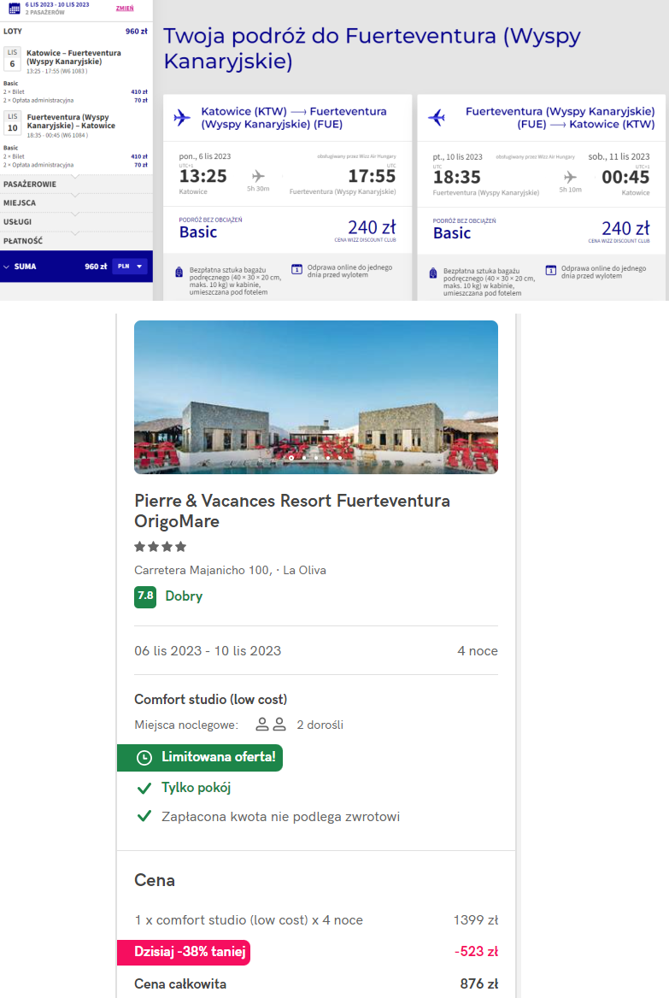
Task: Click the calendar icon beside trip dates
Action: 14,9
